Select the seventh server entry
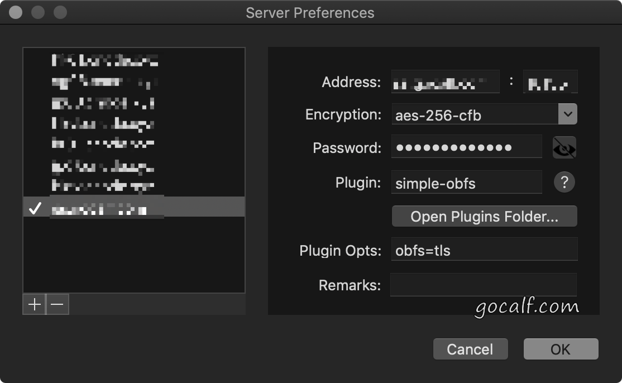Viewport: 622px width, 383px height. click(134, 185)
